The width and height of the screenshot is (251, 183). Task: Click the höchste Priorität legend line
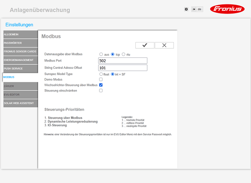tap(133, 120)
